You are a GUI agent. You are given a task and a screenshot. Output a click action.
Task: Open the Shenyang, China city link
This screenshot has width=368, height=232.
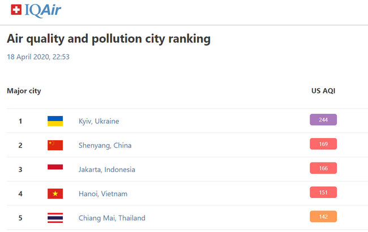point(105,145)
